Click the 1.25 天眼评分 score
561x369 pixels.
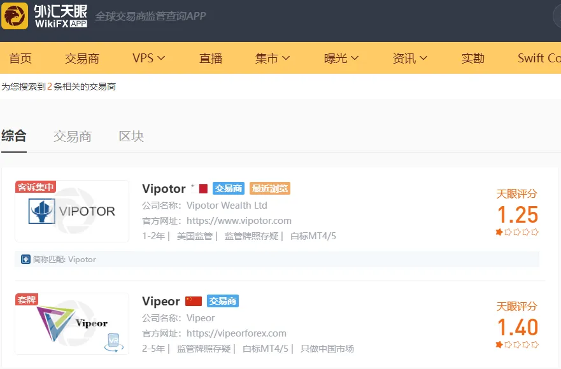(x=517, y=215)
